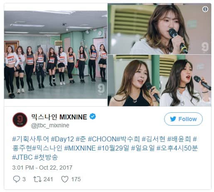View top-right photo of singer with microphone
This screenshot has height=192, width=214.
160,29
